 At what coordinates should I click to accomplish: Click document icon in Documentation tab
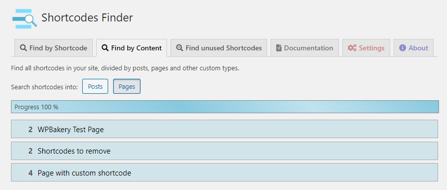(279, 48)
